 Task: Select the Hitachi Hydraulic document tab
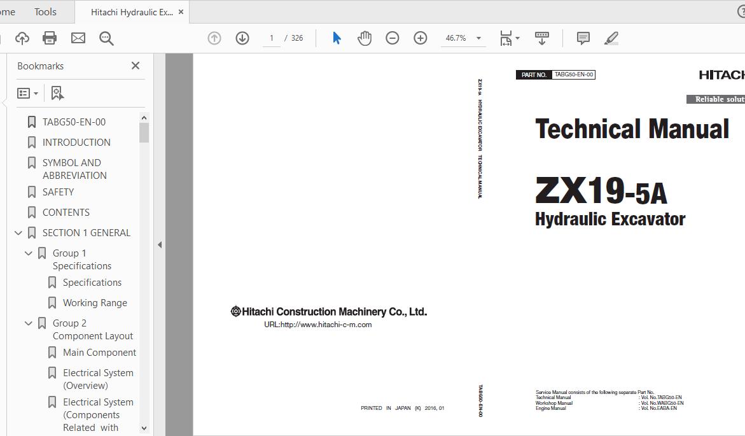(x=131, y=12)
